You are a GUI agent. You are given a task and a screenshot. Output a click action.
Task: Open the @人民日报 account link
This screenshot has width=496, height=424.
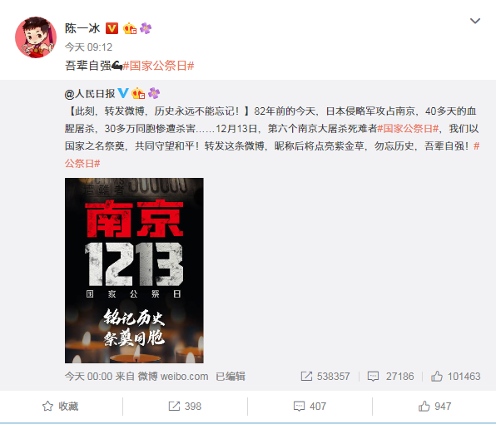pos(90,93)
